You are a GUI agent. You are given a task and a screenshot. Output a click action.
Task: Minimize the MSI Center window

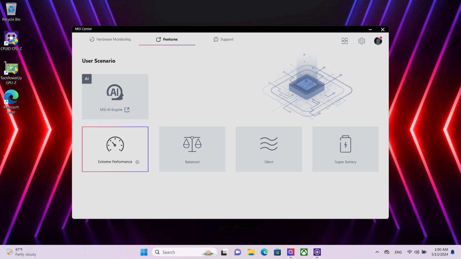pos(370,29)
